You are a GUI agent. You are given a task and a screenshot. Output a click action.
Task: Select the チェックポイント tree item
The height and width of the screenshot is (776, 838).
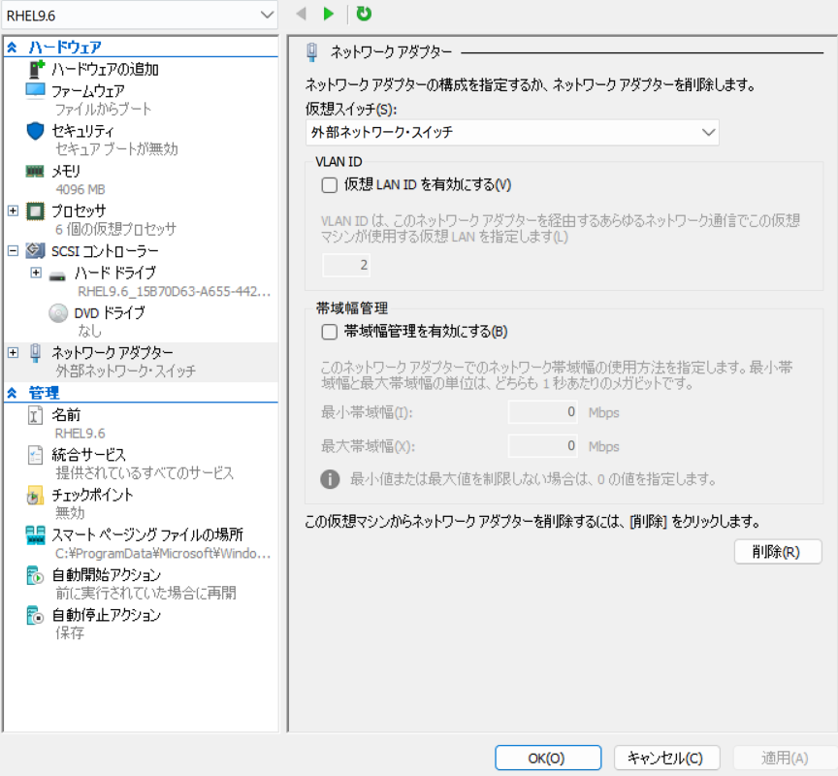92,495
